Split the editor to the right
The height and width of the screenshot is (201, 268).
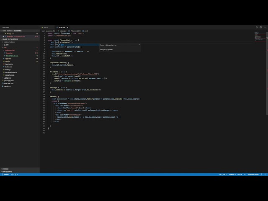pyautogui.click(x=260, y=27)
